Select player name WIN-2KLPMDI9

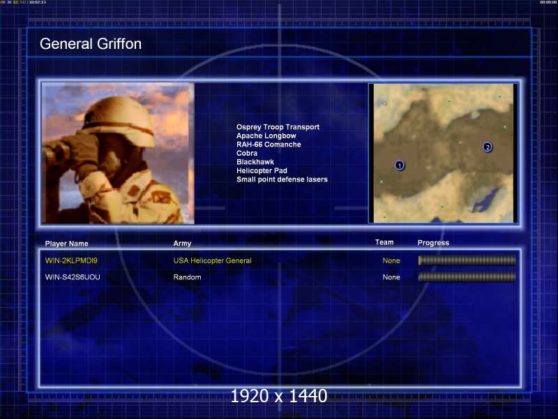tap(71, 260)
